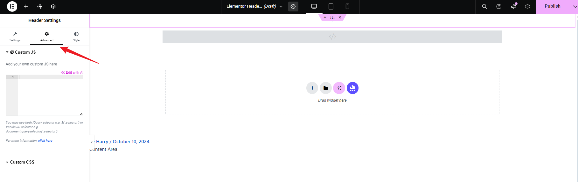Open the 'click here' information link

click(45, 140)
